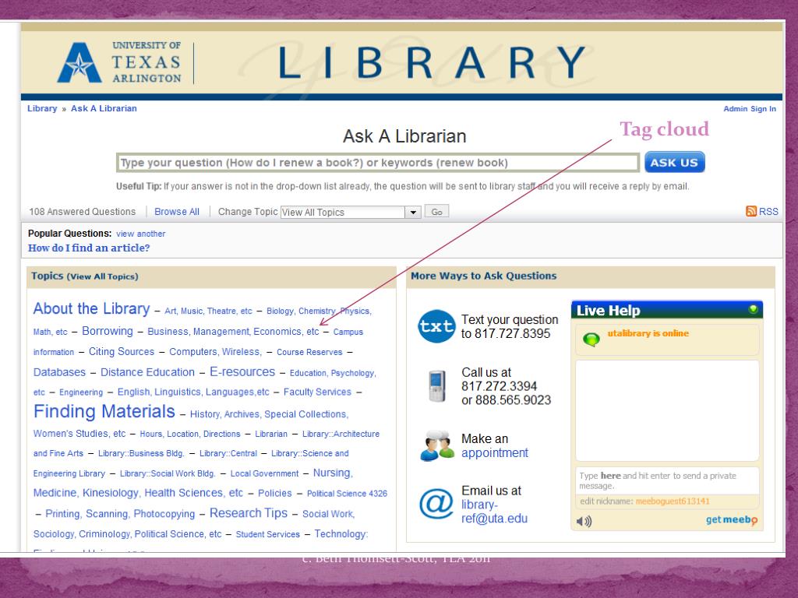Click the text number 817.727.8395

[x=513, y=333]
